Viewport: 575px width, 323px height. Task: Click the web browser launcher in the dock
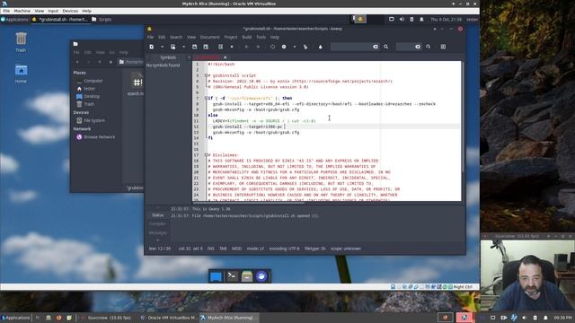(x=261, y=276)
